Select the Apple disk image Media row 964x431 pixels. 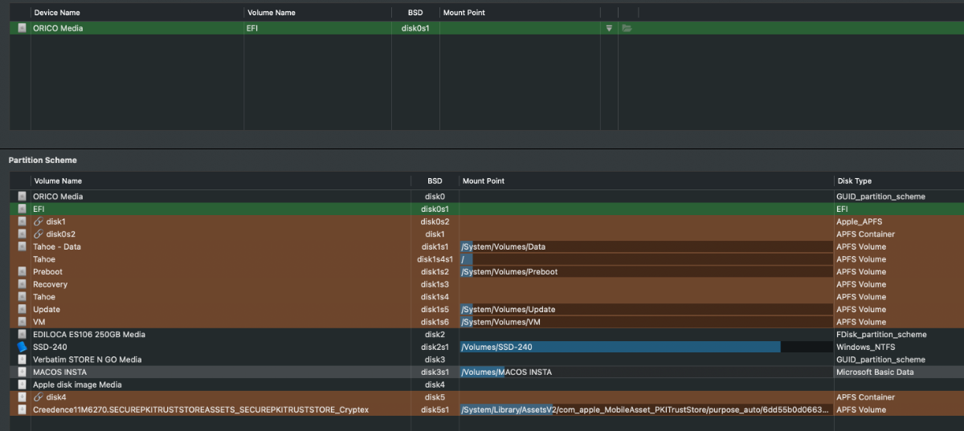tap(77, 385)
